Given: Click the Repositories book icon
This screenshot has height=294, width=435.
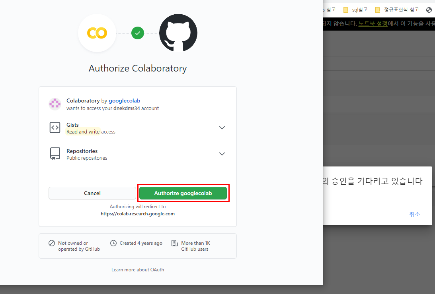Looking at the screenshot, I should click(55, 154).
